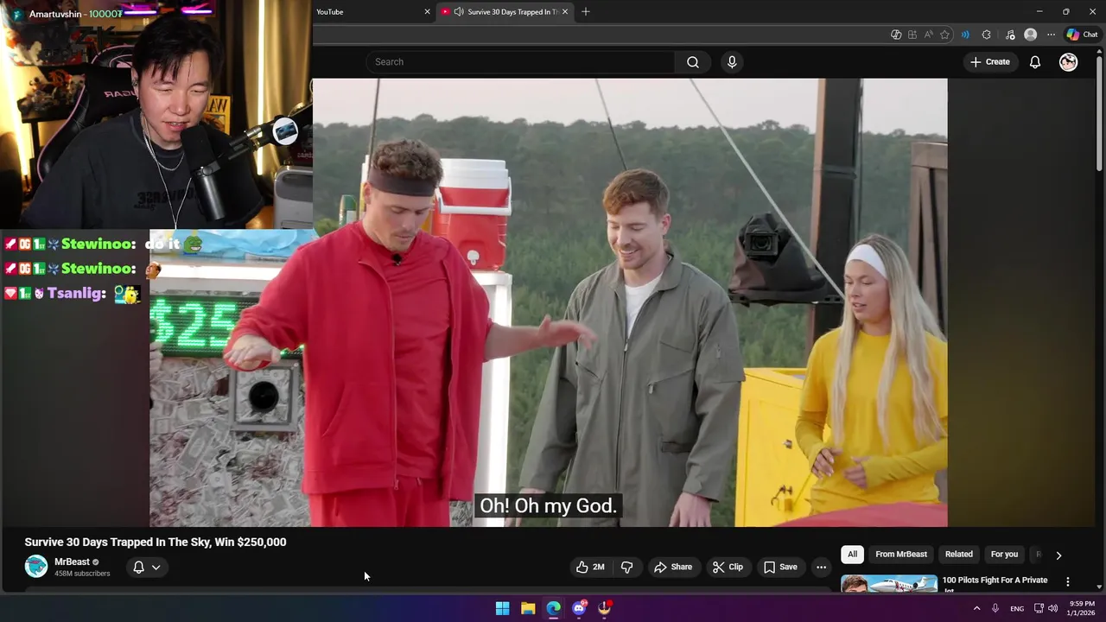Dislike the video with thumbs down
The height and width of the screenshot is (622, 1106).
[x=627, y=568]
